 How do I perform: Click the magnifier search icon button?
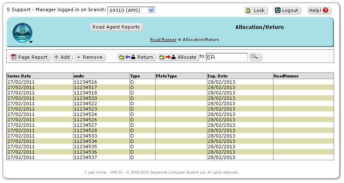pyautogui.click(x=255, y=57)
